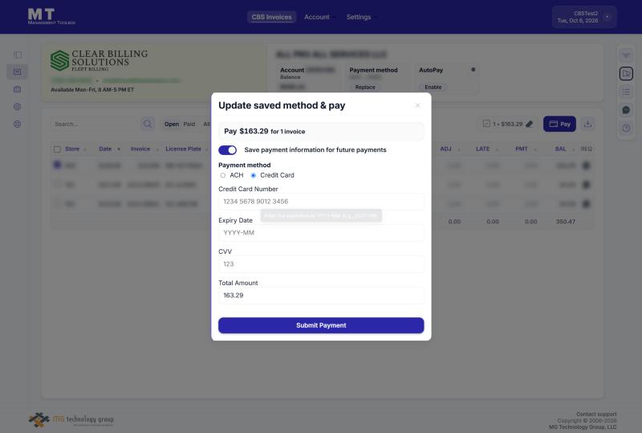Toggle the select-all checkbox in table header
This screenshot has width=642, height=433.
[57, 149]
